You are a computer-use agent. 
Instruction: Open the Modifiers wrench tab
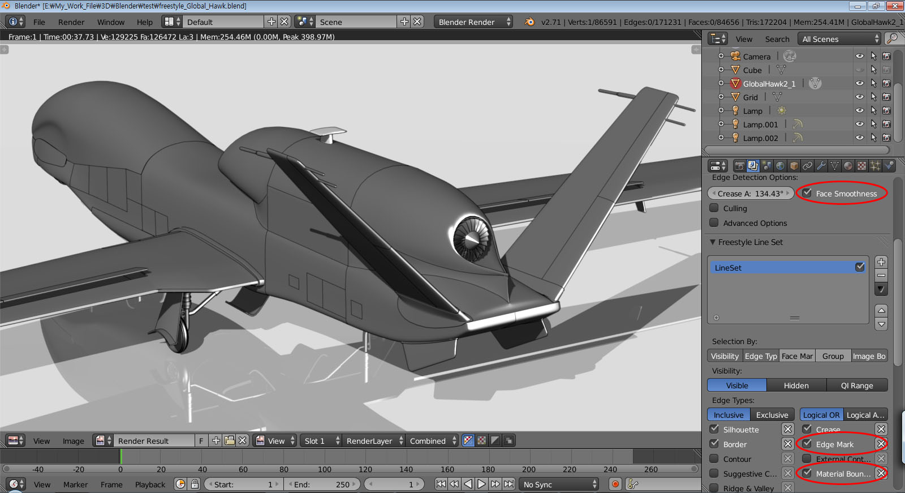point(821,166)
